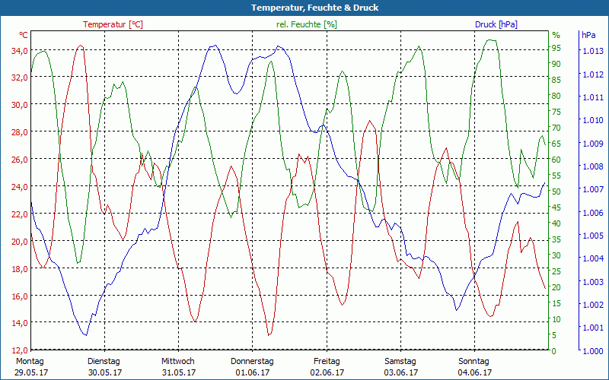Click the 25 humidity axis value
The image size is (609, 380).
[556, 271]
